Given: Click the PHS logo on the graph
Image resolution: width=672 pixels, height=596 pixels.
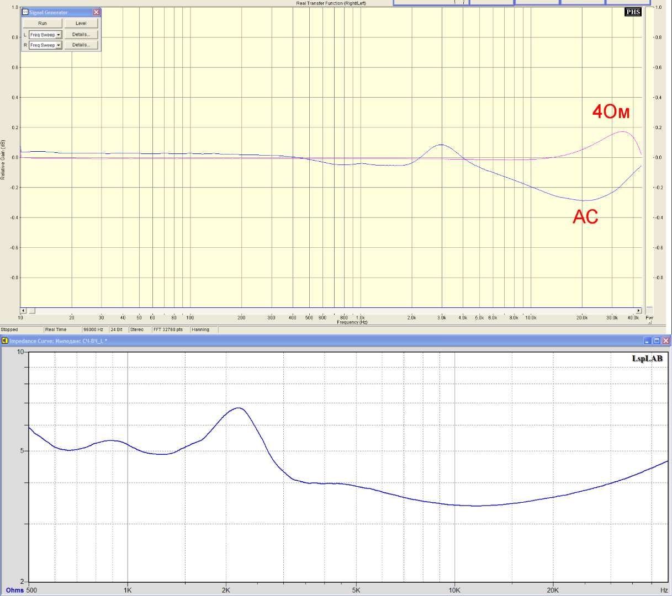Looking at the screenshot, I should pyautogui.click(x=633, y=12).
